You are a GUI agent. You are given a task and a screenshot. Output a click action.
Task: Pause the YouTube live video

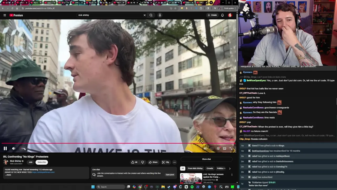pyautogui.click(x=5, y=149)
